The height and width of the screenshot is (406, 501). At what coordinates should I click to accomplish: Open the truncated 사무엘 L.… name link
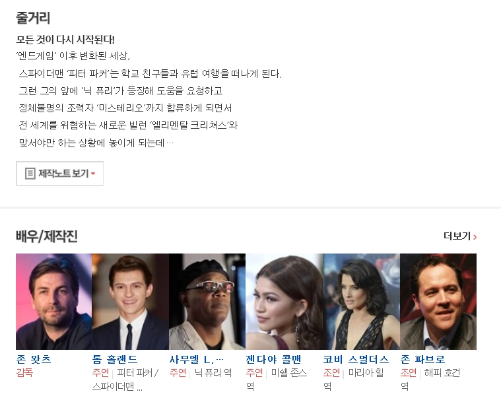(197, 359)
